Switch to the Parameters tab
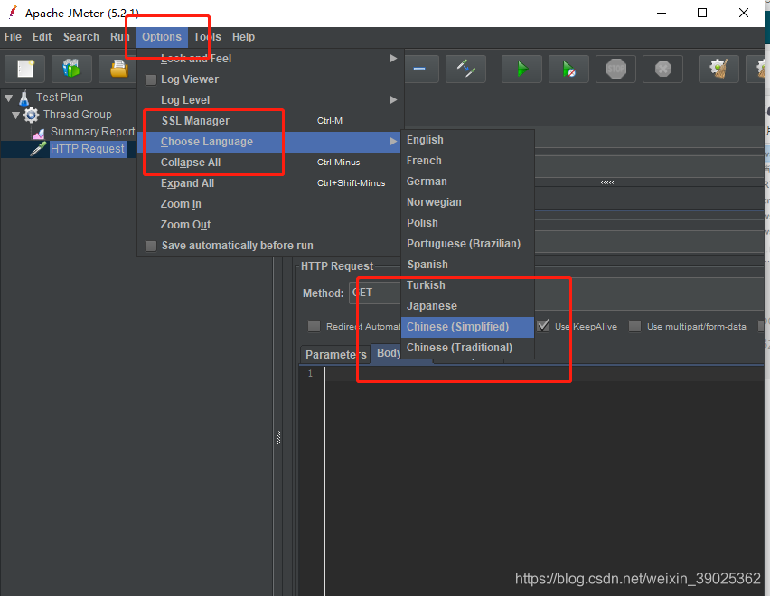 tap(335, 355)
